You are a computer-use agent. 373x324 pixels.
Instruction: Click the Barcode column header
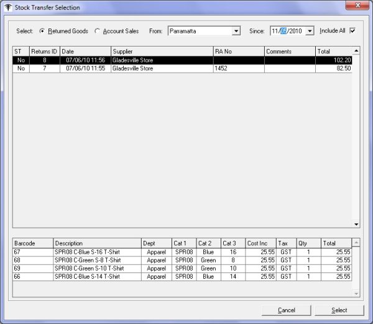(32, 243)
